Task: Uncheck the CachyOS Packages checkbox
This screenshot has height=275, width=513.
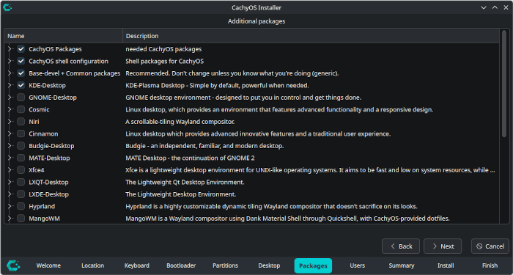Action: tap(21, 49)
